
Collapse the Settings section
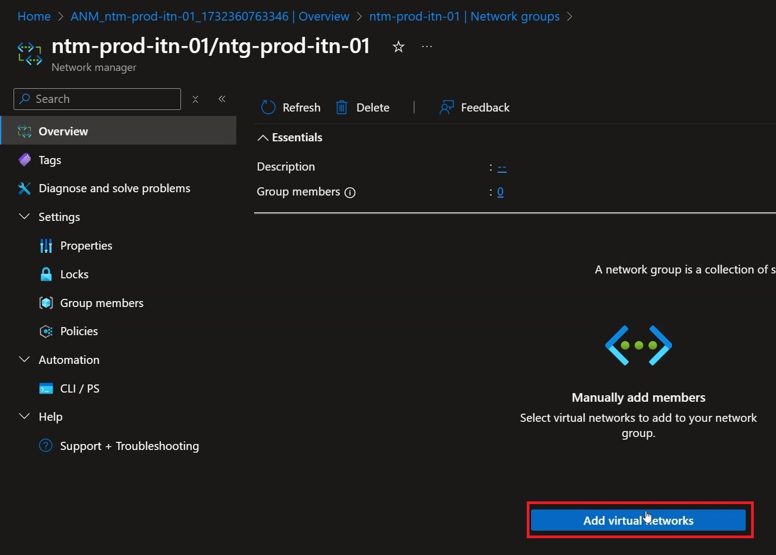click(x=24, y=217)
